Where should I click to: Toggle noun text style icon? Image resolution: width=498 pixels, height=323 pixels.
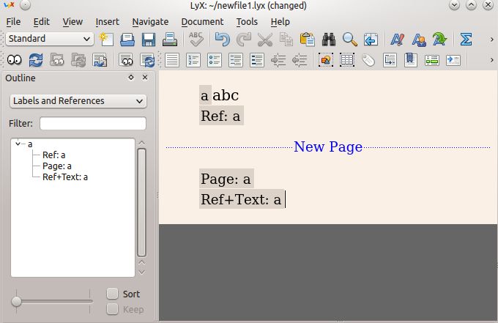click(x=419, y=40)
